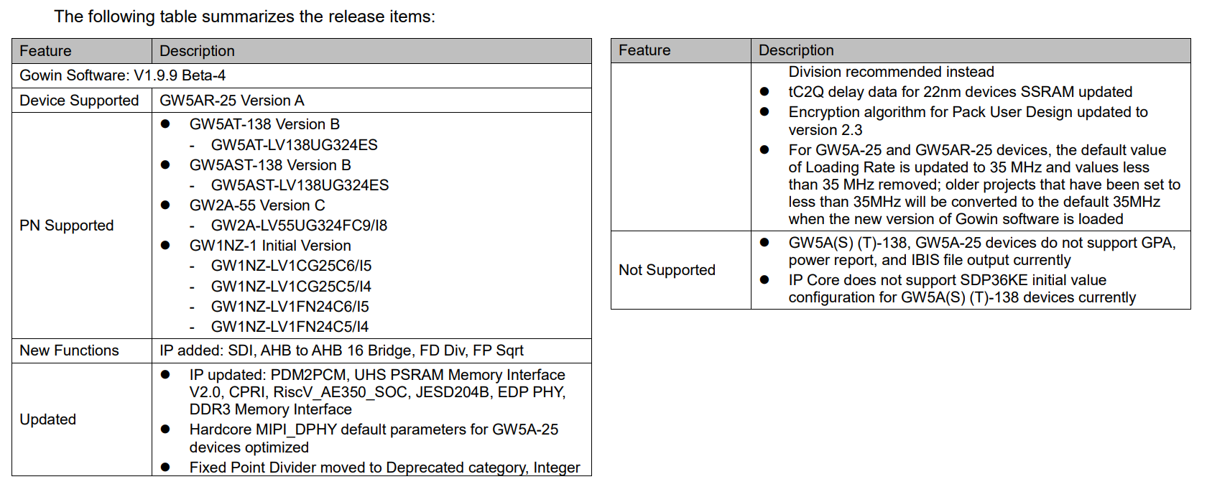Click the 'Updated' feature cell
Viewport: 1207px width, 492px height.
tap(47, 419)
